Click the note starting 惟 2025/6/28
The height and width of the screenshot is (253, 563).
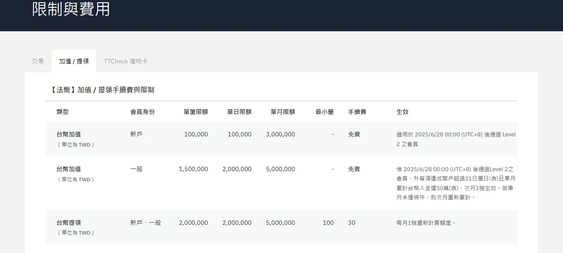(456, 183)
